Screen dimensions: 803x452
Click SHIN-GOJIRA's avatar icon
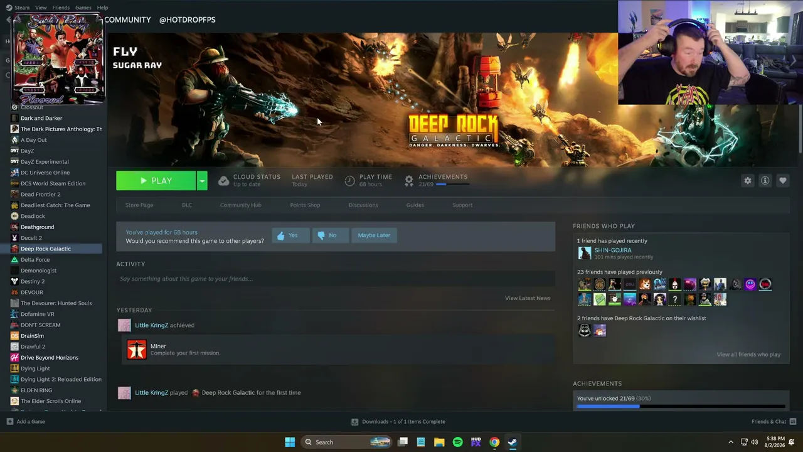pos(585,253)
